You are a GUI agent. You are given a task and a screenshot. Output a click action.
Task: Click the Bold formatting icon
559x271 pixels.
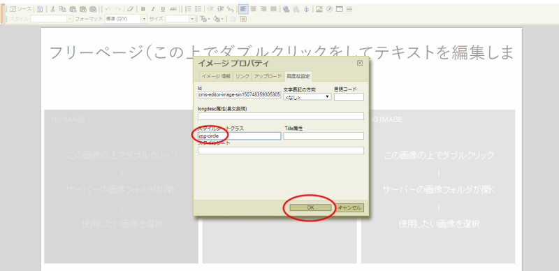(143, 9)
